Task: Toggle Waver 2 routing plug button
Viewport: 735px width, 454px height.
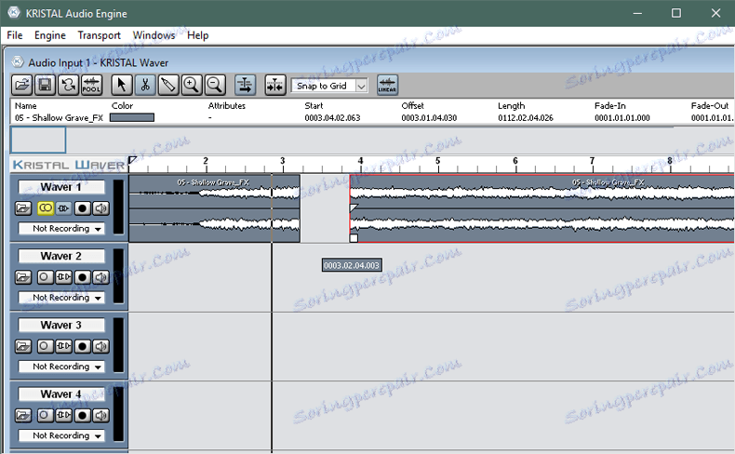Action: pyautogui.click(x=64, y=277)
